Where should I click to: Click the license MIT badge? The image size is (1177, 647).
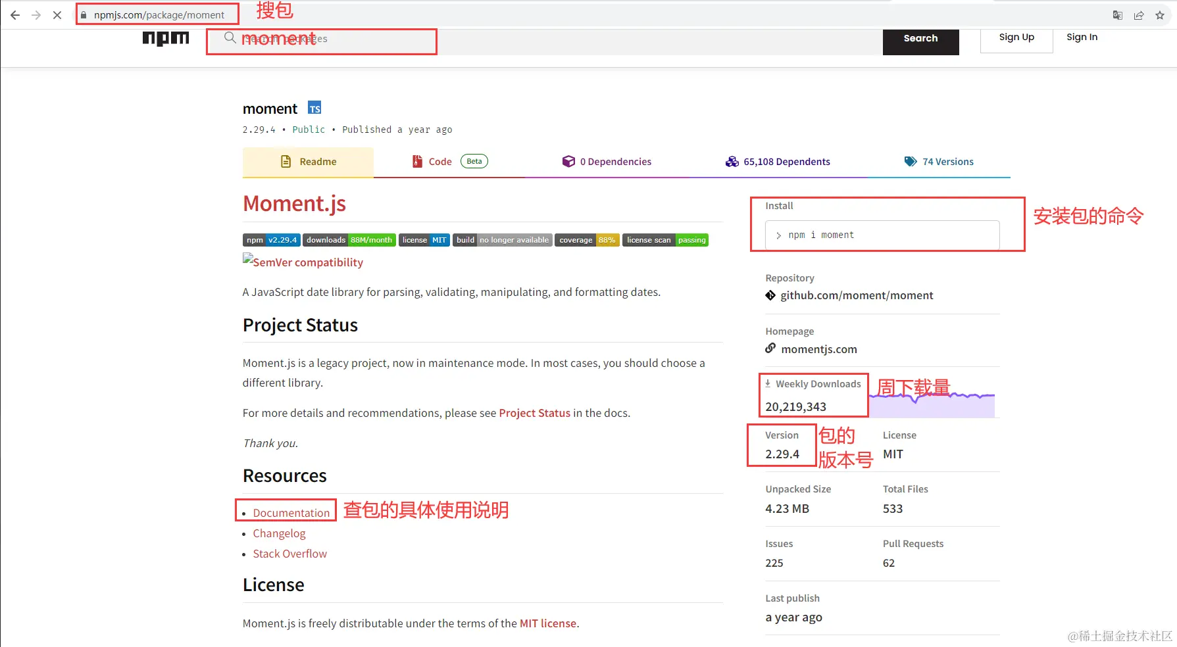pos(424,240)
